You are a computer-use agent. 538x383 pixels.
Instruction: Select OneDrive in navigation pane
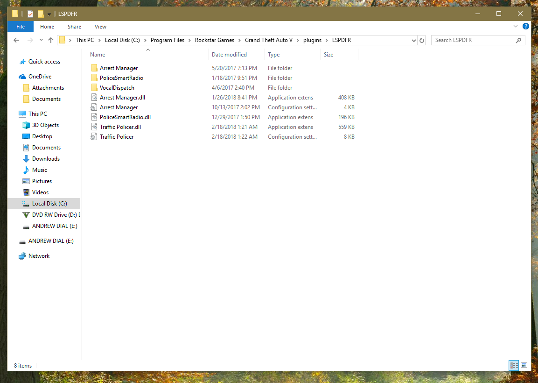(40, 77)
